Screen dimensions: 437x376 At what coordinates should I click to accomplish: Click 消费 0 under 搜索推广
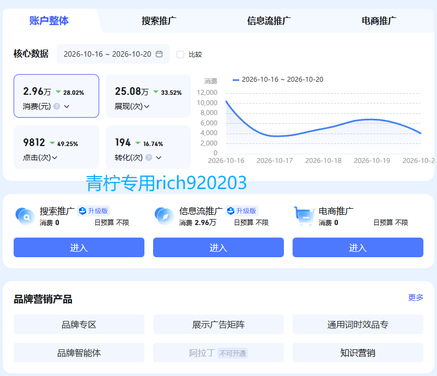[50, 222]
